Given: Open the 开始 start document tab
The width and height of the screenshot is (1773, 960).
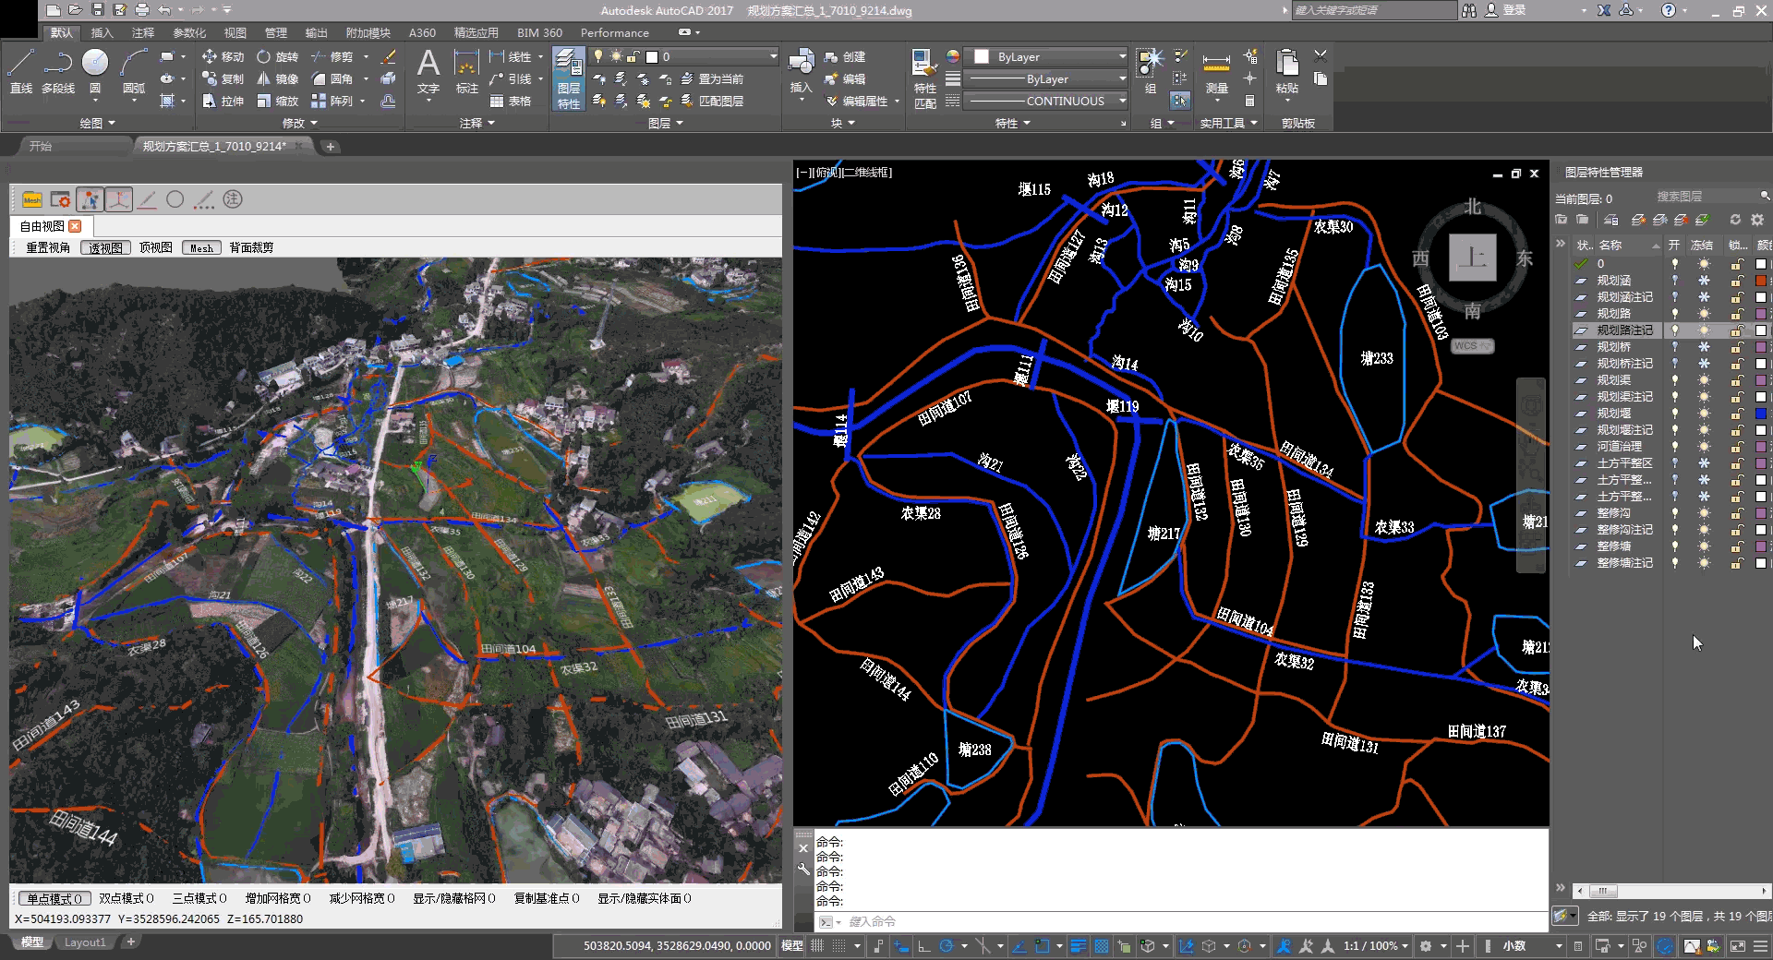Looking at the screenshot, I should coord(41,146).
